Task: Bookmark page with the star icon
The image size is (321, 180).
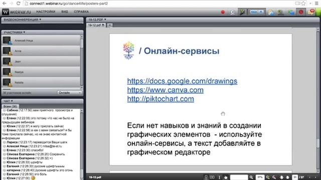Action: tap(303, 3)
